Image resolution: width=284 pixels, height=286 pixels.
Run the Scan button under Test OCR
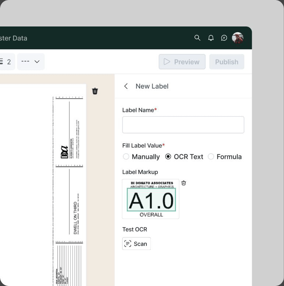136,243
